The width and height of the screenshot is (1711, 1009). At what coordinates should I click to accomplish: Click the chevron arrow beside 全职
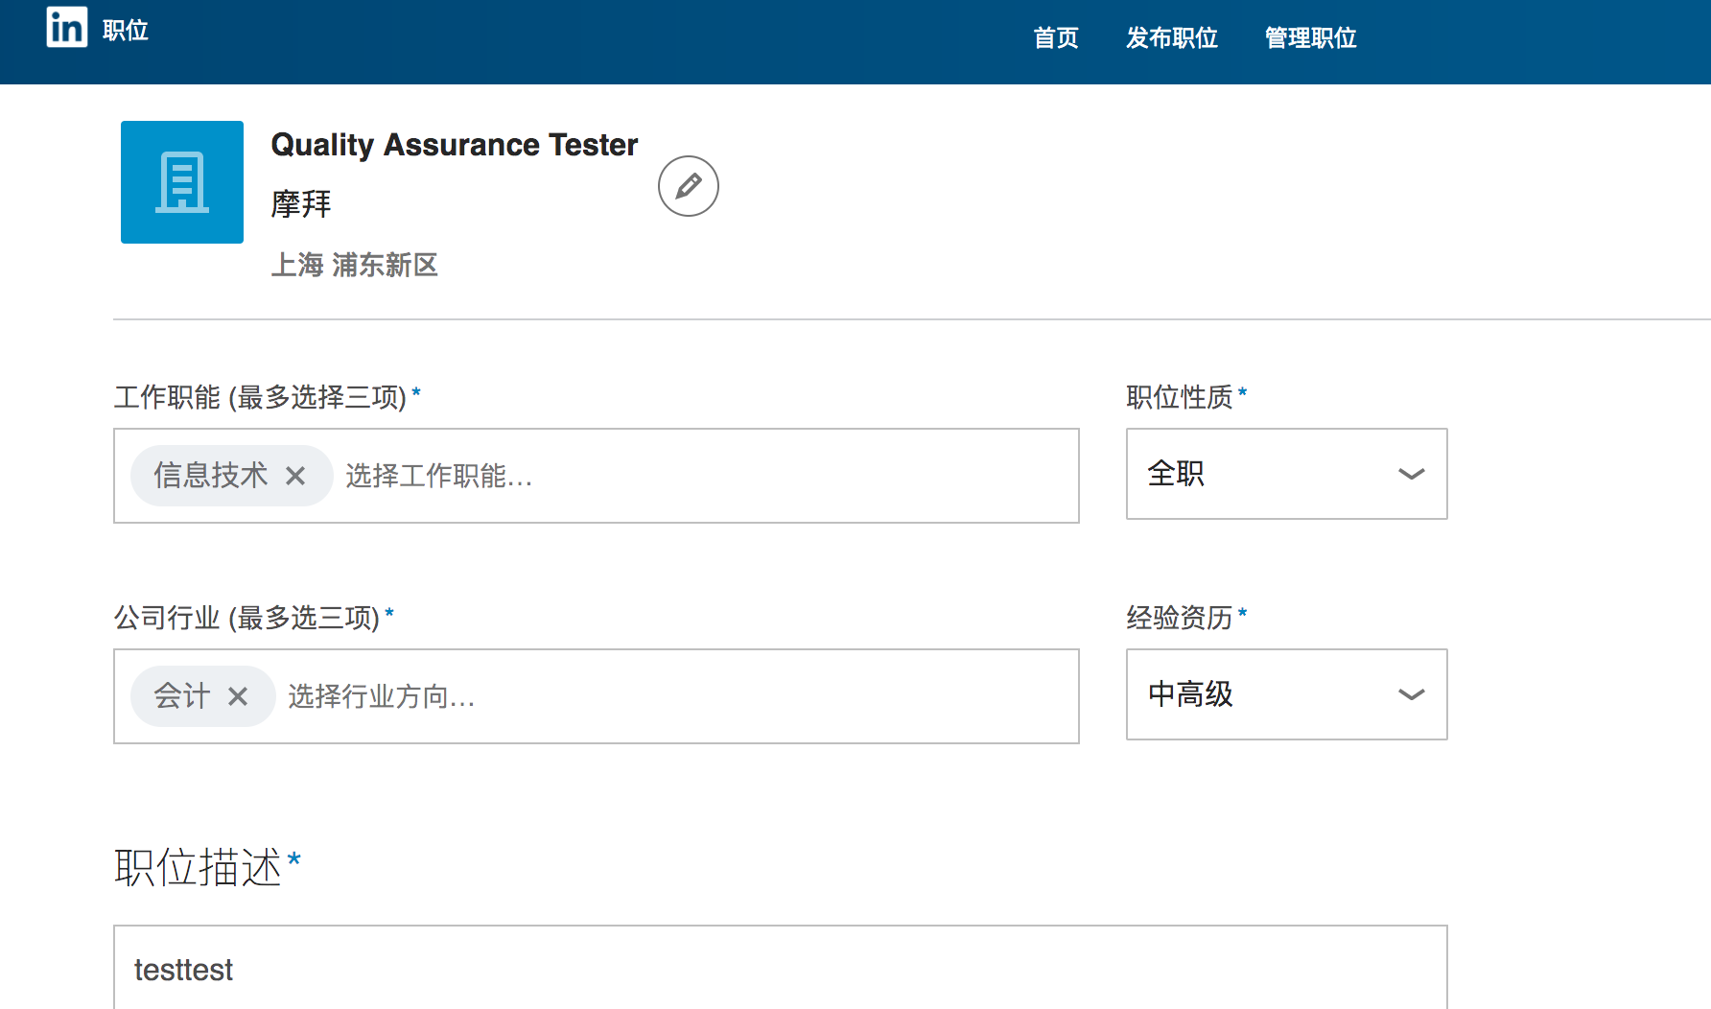coord(1411,474)
